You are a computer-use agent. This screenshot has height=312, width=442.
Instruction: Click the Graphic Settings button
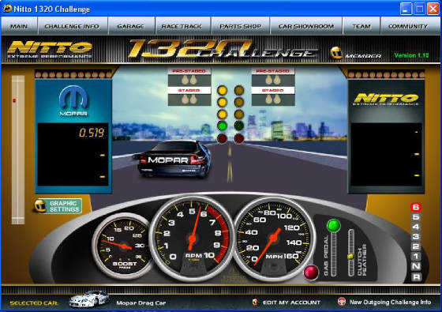point(58,206)
